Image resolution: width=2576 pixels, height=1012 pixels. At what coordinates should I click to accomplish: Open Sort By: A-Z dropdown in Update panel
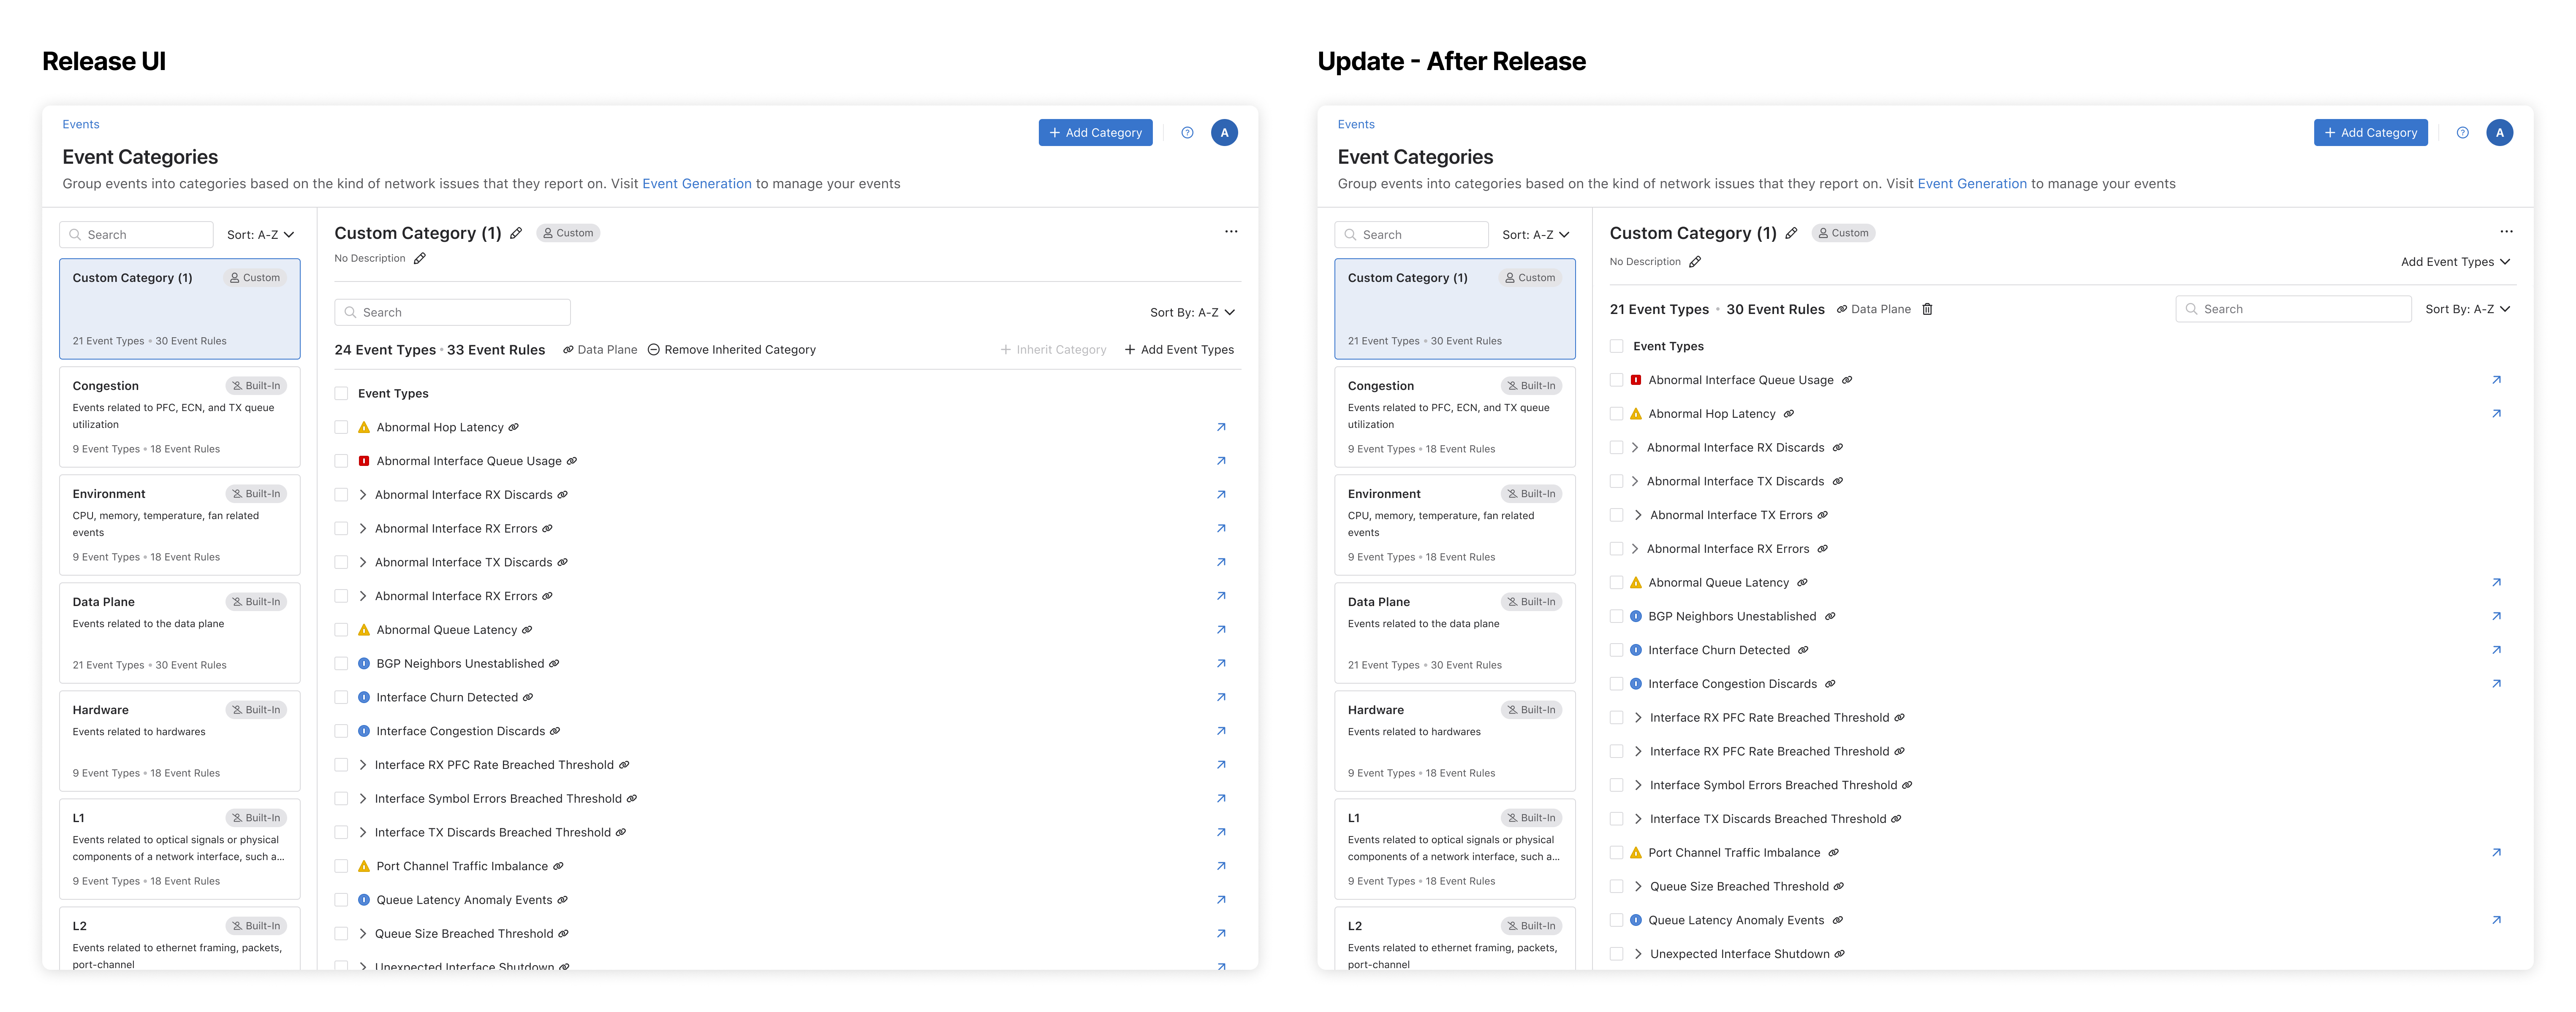point(2467,310)
